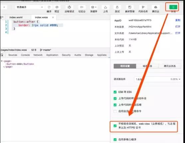Collapse the page node in the WXML tree
The width and height of the screenshot is (185, 143).
pos(2,61)
